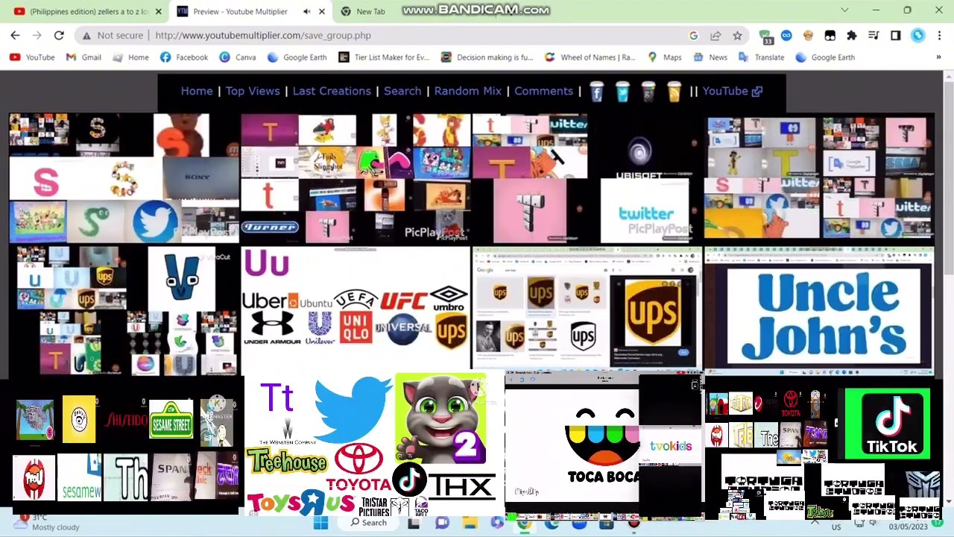Open the Google icon in the address bar
Screen dimensions: 954x537
point(694,35)
